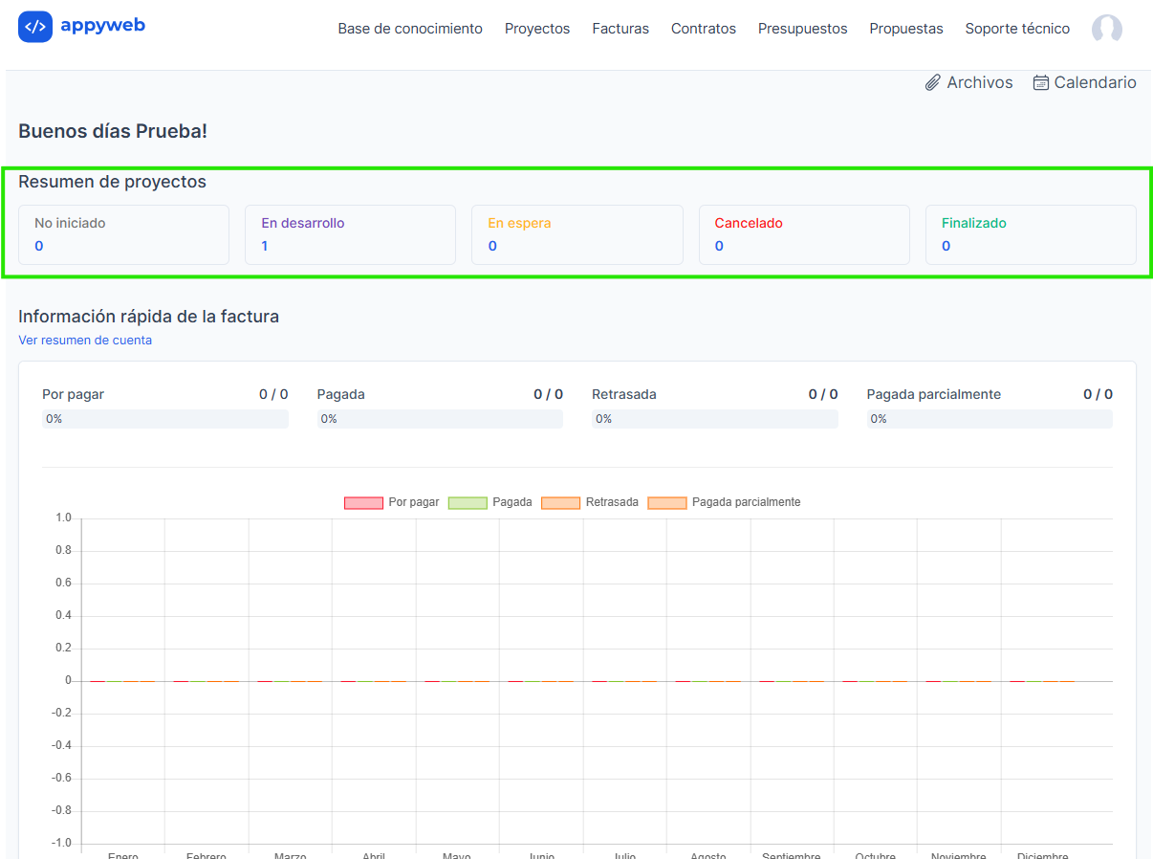Open the Facturas page
The image size is (1153, 859).
620,29
